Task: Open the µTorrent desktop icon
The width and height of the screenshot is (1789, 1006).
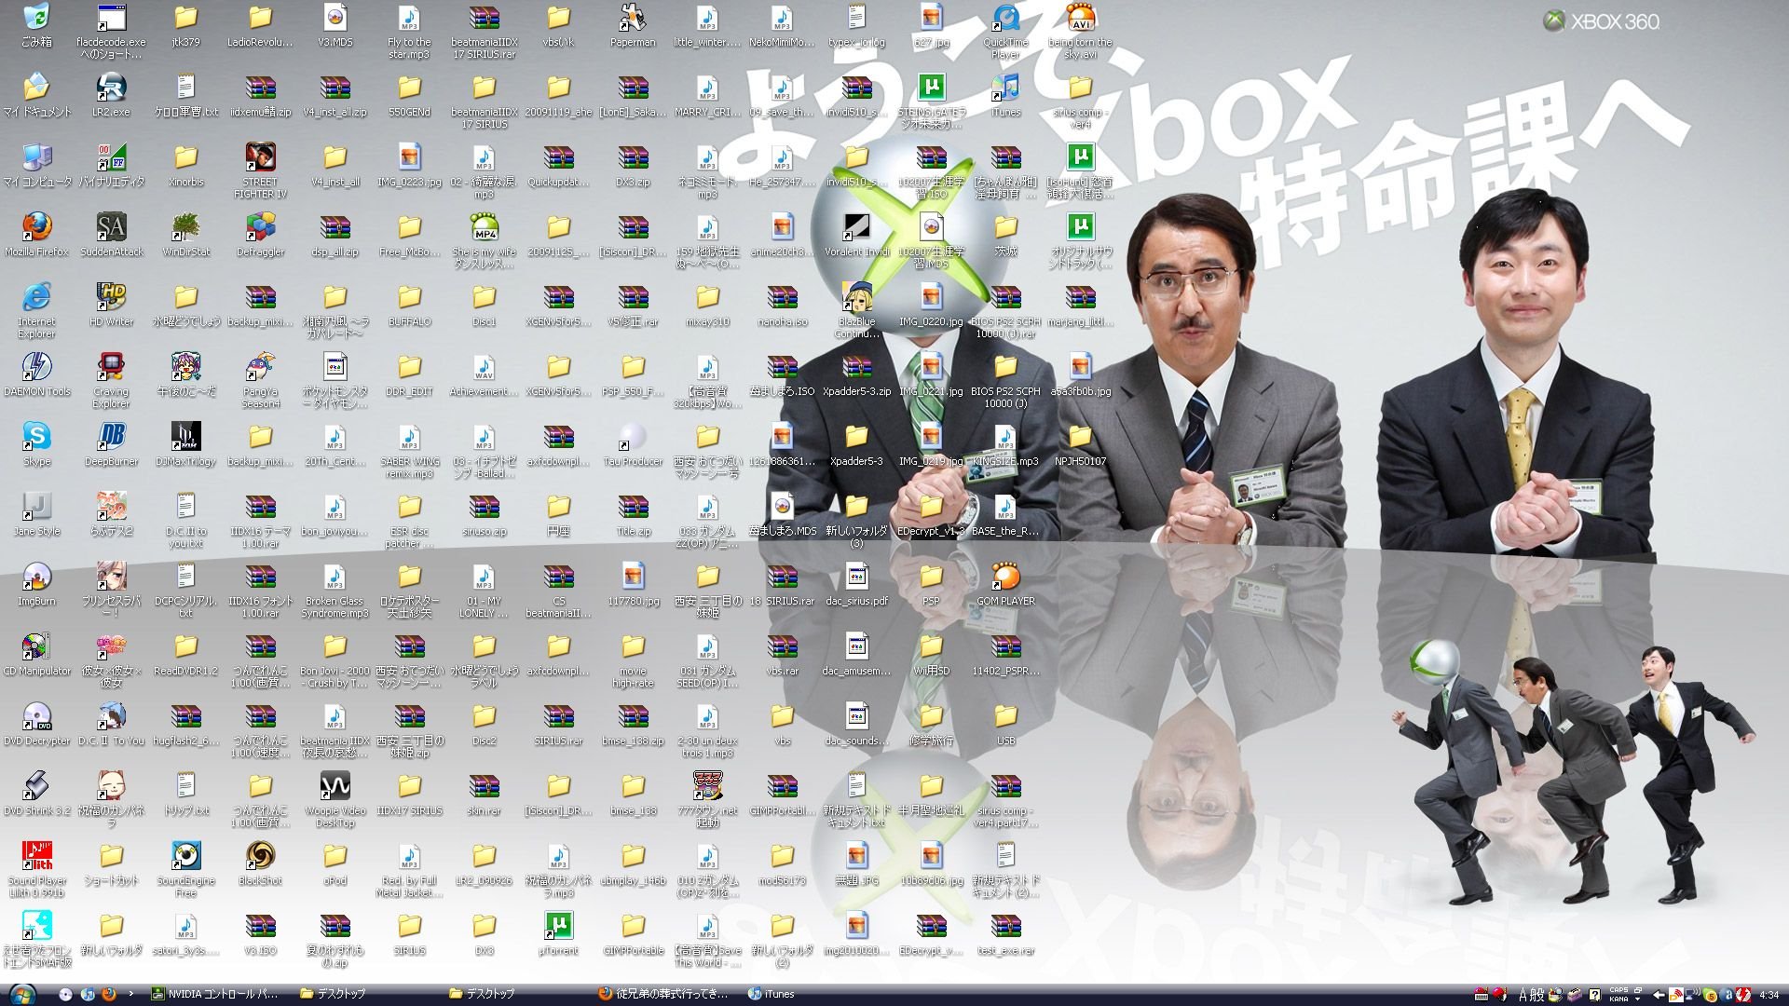Action: pos(558,927)
